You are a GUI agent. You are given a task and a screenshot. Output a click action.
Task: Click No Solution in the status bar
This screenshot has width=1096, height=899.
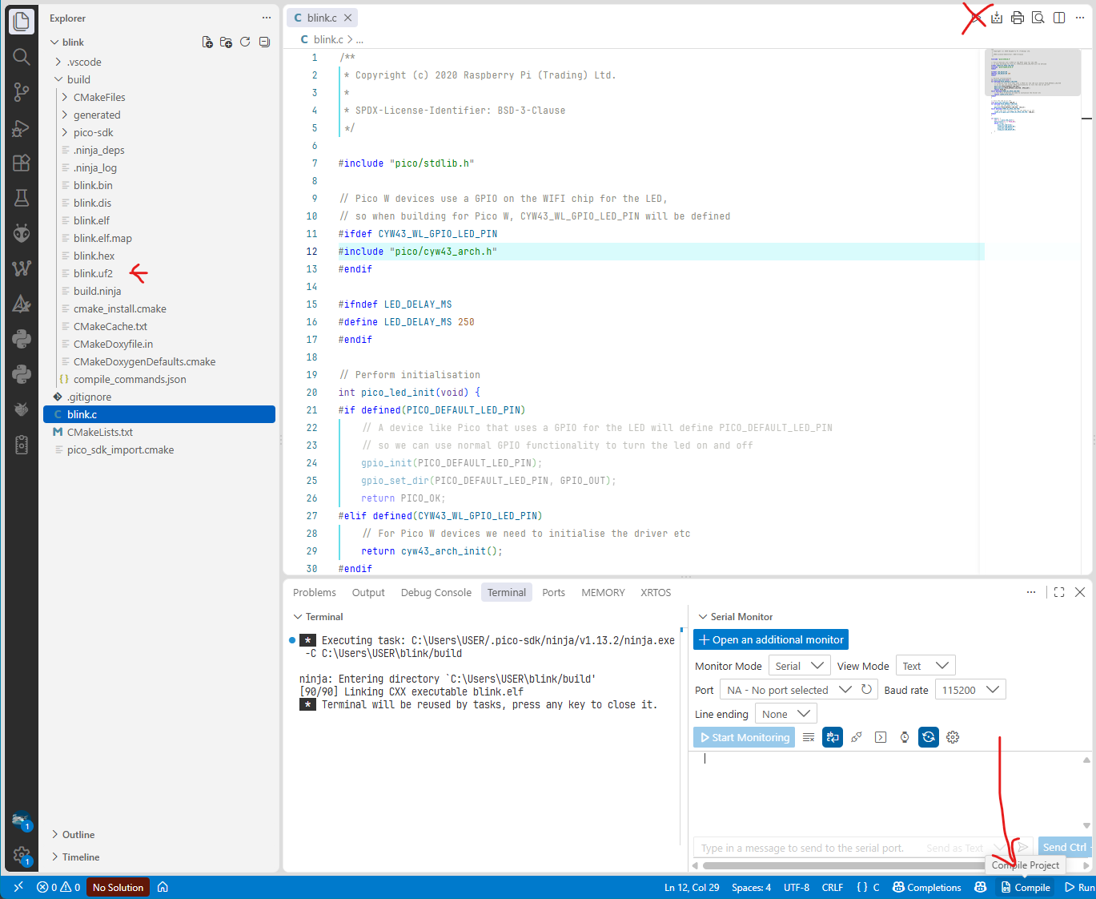(118, 887)
